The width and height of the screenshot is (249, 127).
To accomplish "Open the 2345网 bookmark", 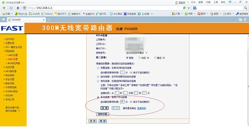I will (x=34, y=14).
